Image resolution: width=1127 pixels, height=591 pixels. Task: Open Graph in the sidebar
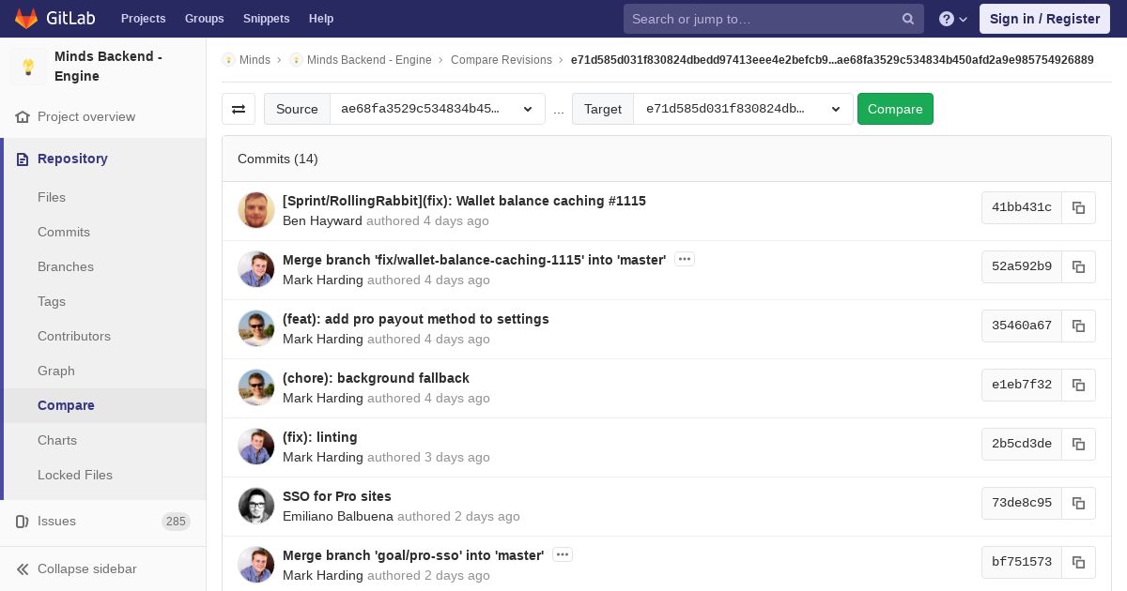56,371
